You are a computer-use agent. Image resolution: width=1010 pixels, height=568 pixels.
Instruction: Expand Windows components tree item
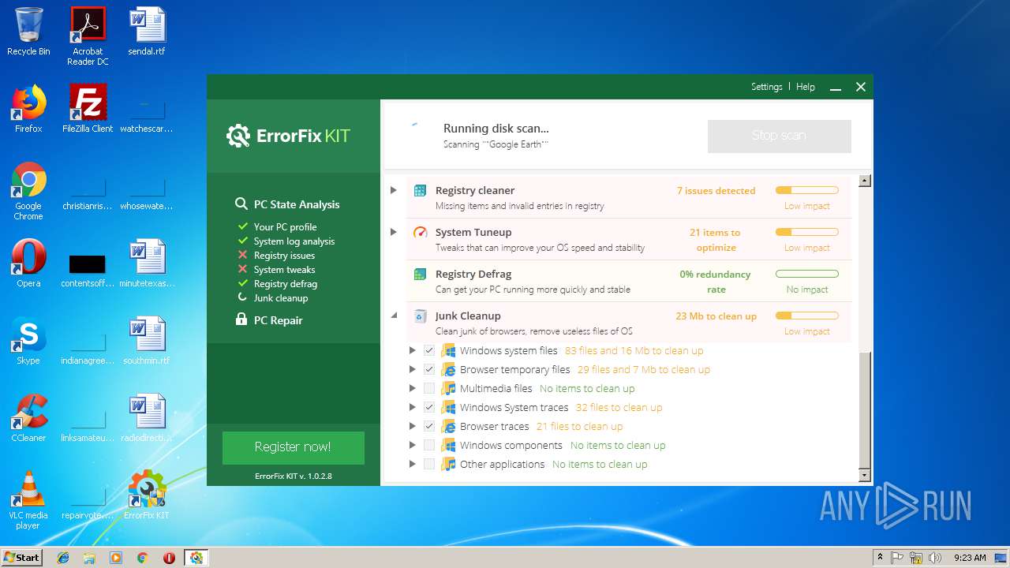412,445
